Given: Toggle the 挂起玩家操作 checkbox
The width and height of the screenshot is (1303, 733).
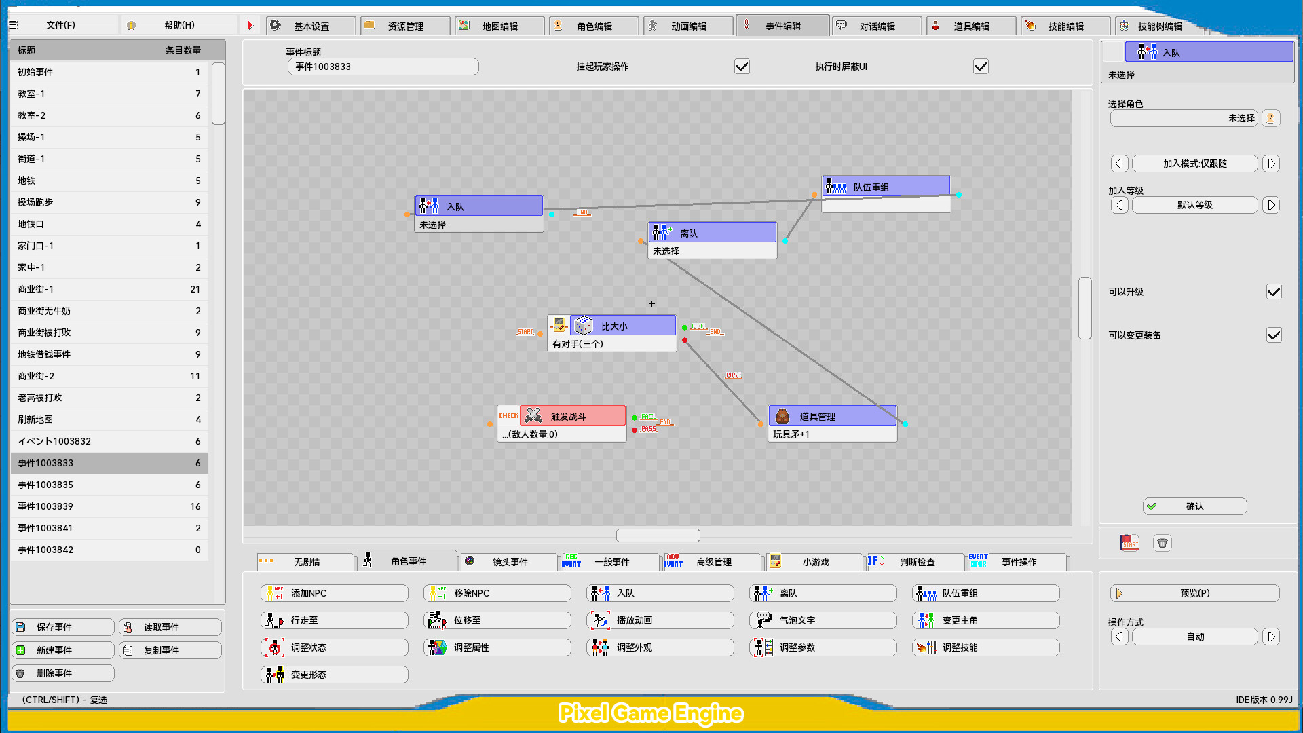Looking at the screenshot, I should (742, 67).
